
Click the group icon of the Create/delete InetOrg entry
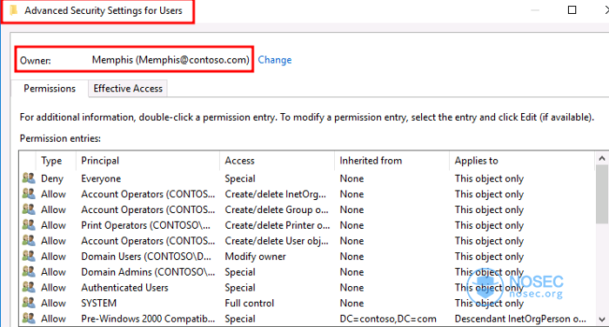[29, 194]
